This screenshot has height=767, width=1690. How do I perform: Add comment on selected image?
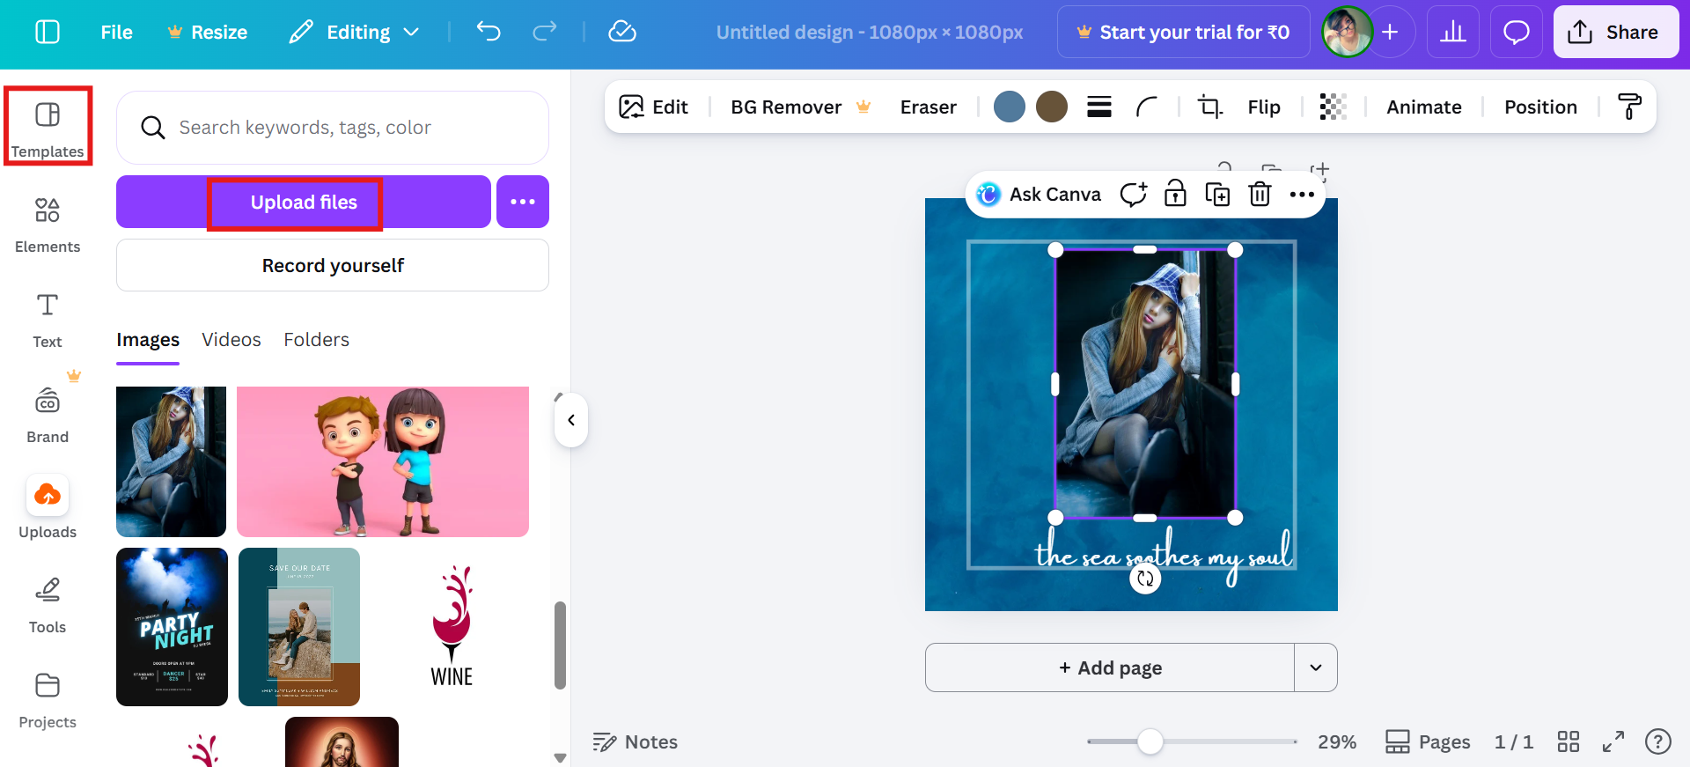[1133, 195]
